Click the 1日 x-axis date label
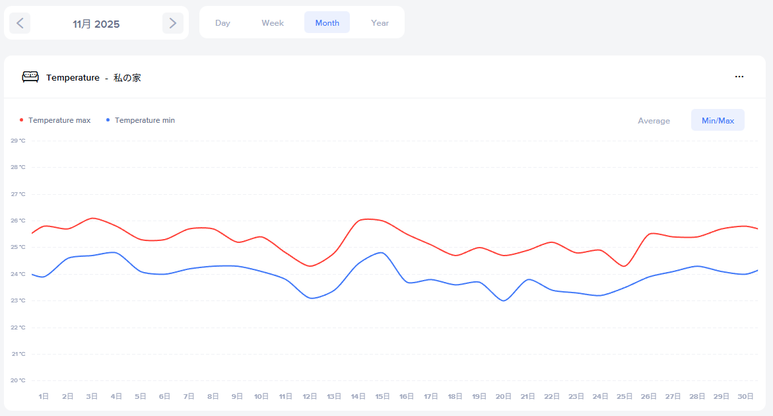 (44, 396)
